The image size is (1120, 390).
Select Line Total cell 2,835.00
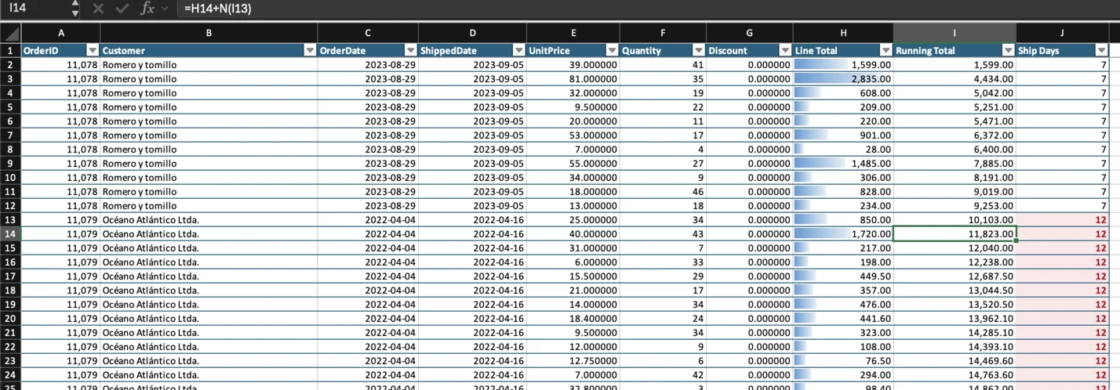843,79
